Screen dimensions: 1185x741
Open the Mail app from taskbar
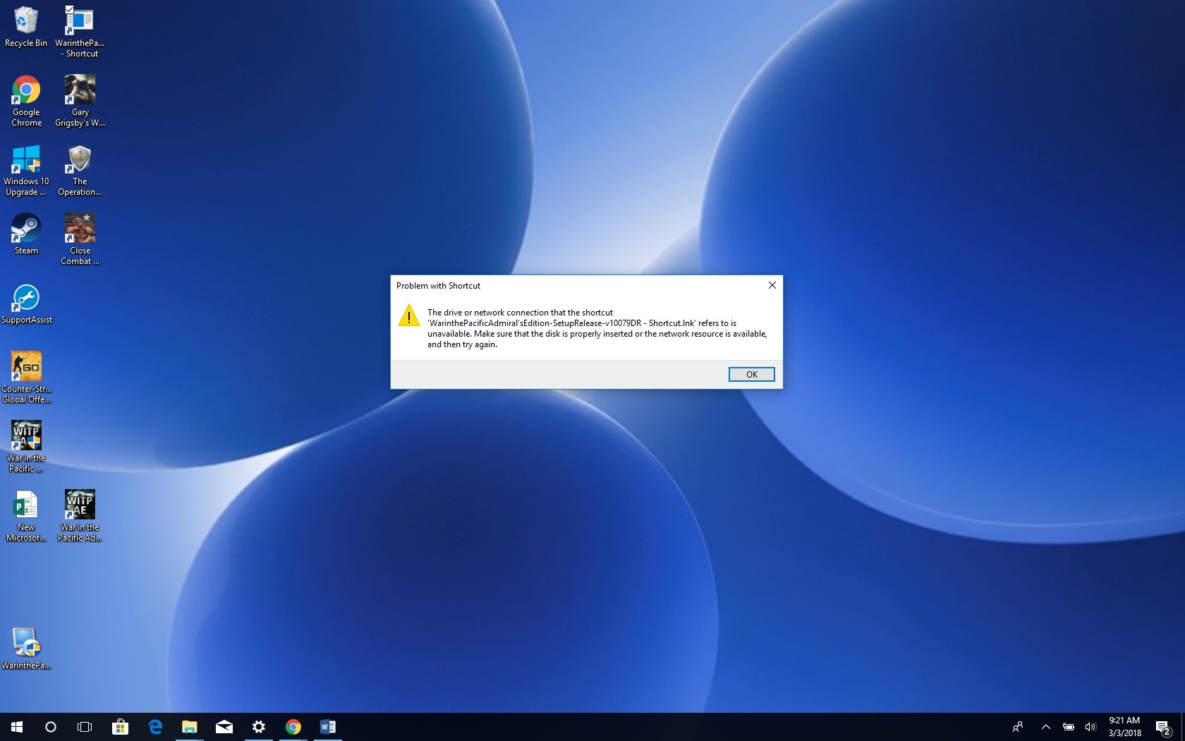pyautogui.click(x=224, y=727)
